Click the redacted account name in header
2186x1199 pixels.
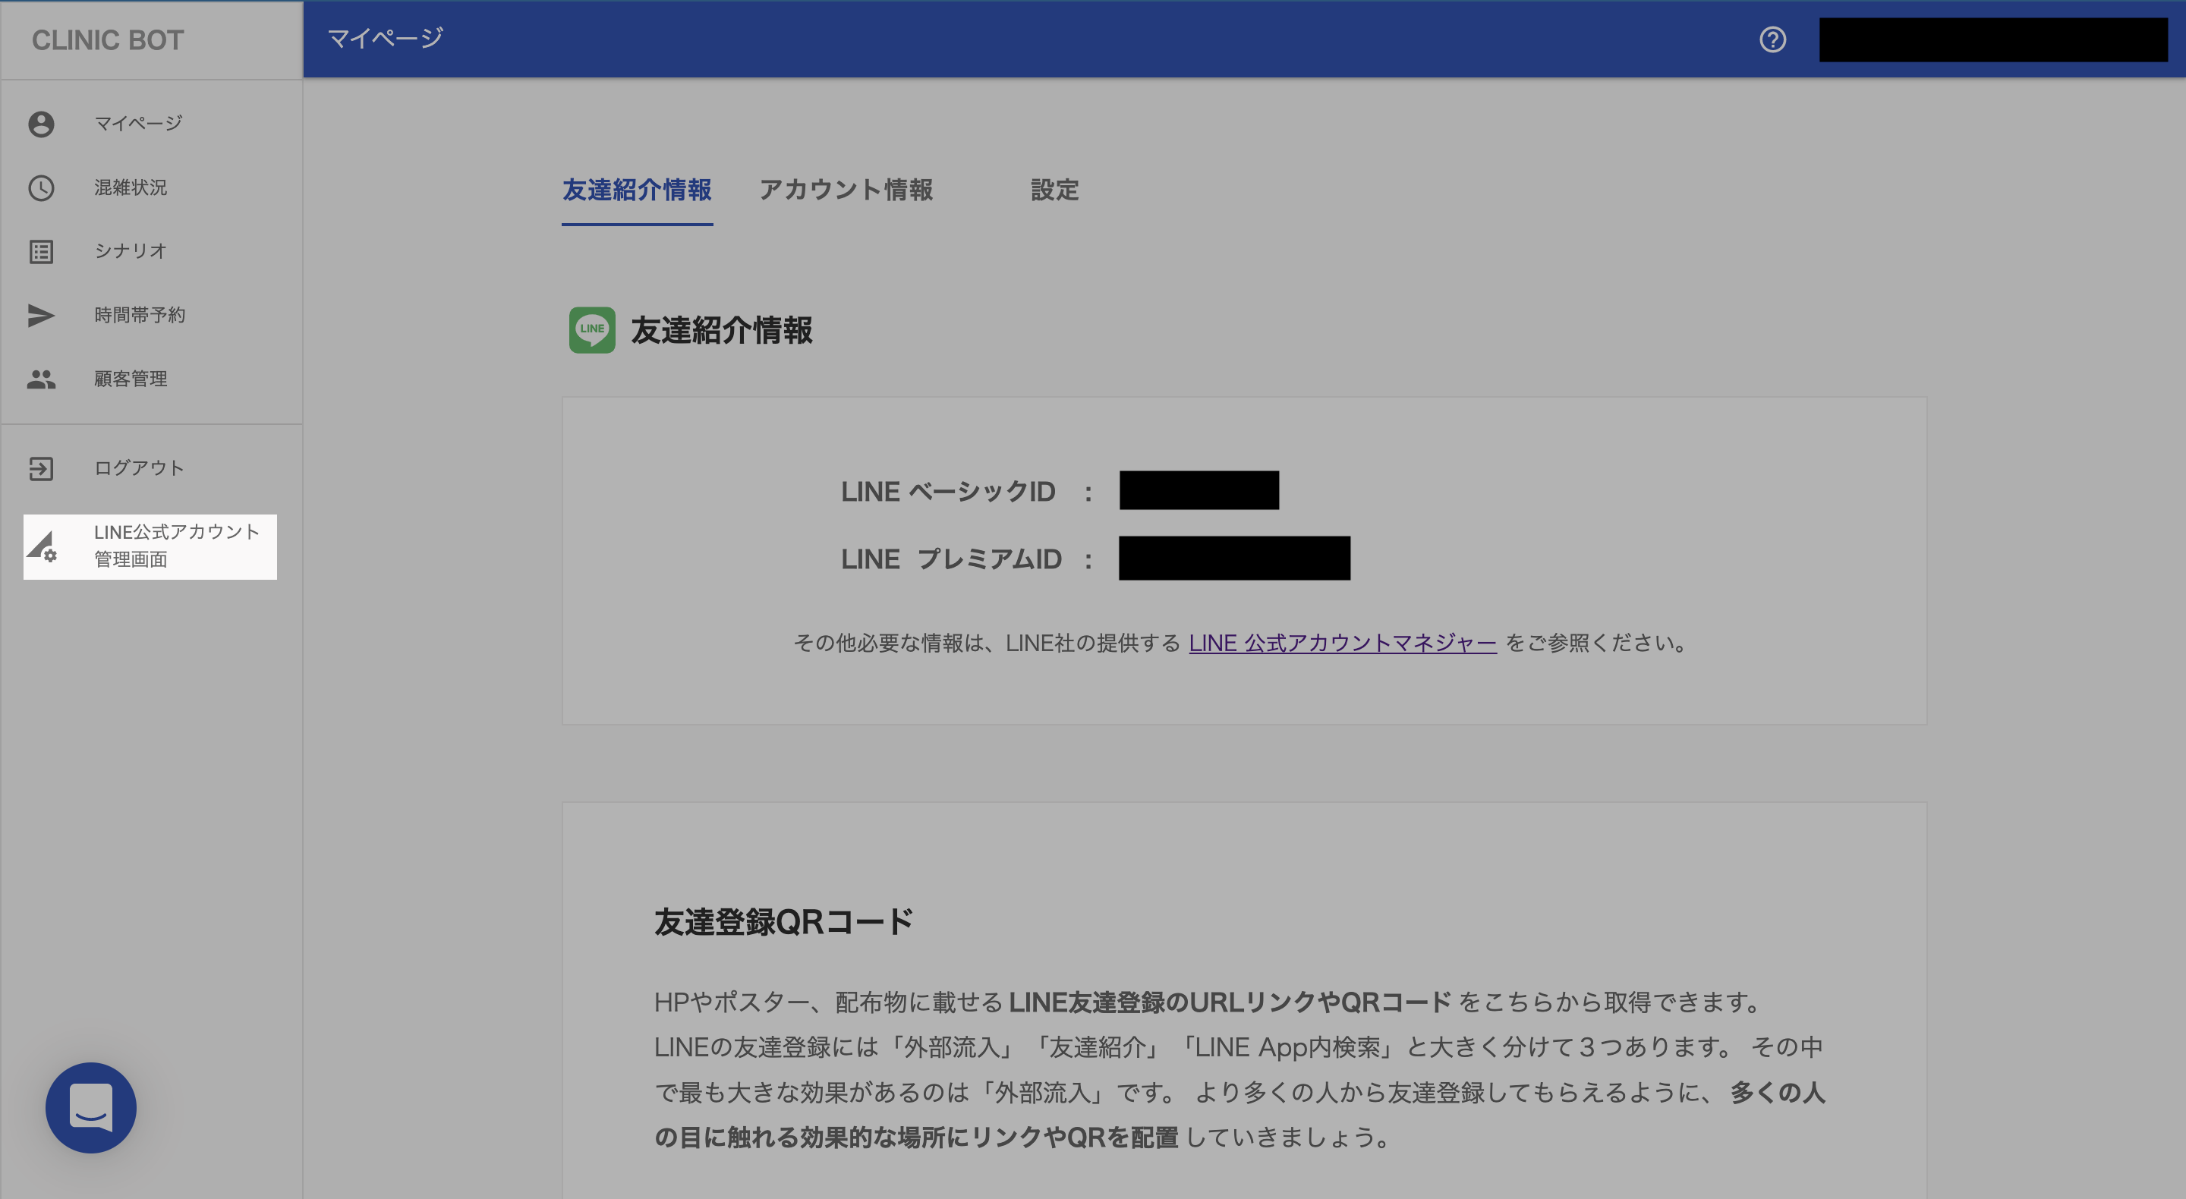1992,39
